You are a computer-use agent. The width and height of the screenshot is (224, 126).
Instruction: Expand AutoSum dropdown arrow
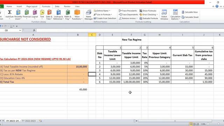pos(9,19)
